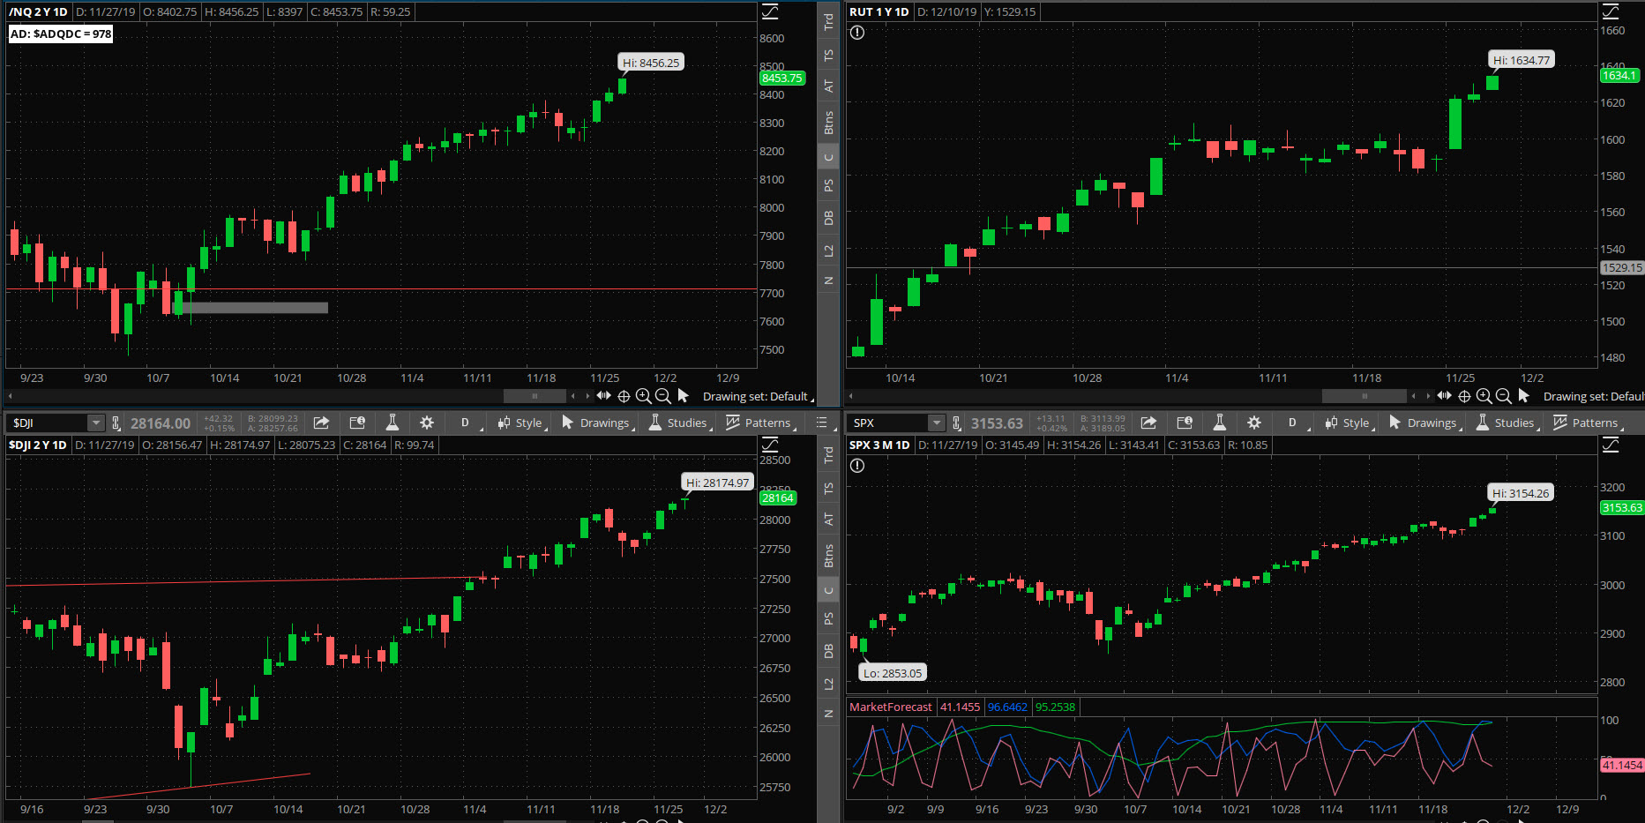Click the chart mode icon atop the $DJI price axis
1645x823 pixels.
[770, 445]
